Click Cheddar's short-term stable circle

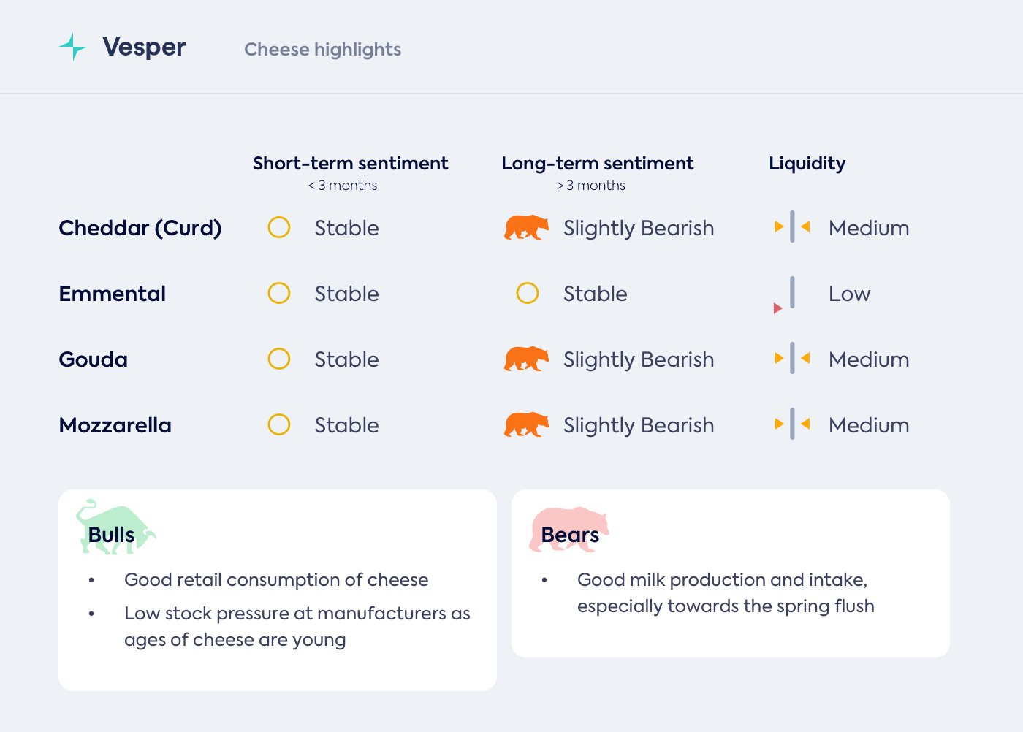279,227
